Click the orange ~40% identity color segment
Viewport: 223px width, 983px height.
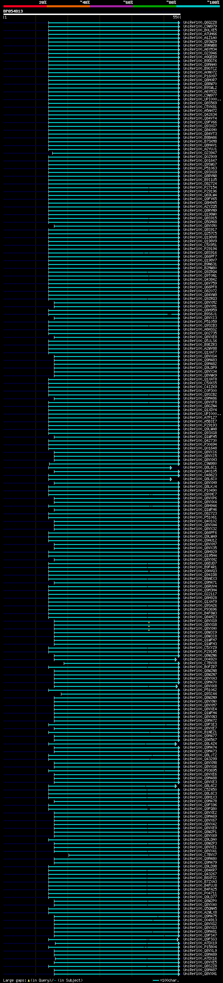pyautogui.click(x=68, y=7)
